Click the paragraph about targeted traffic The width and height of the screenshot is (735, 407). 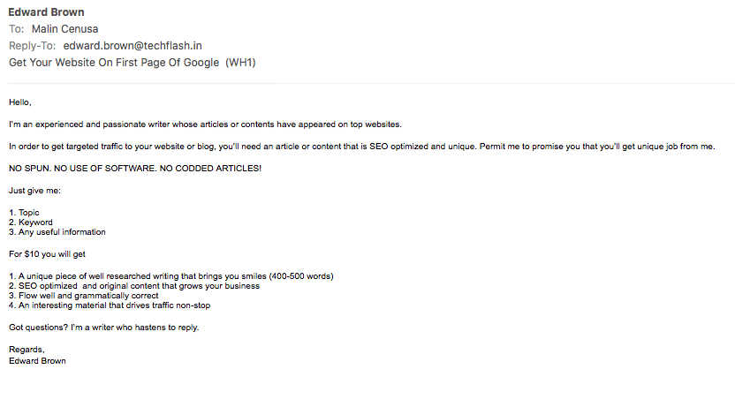(362, 146)
